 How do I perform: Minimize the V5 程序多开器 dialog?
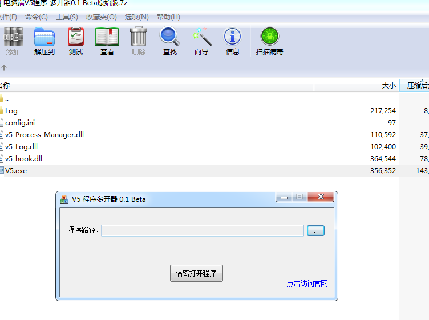284,197
